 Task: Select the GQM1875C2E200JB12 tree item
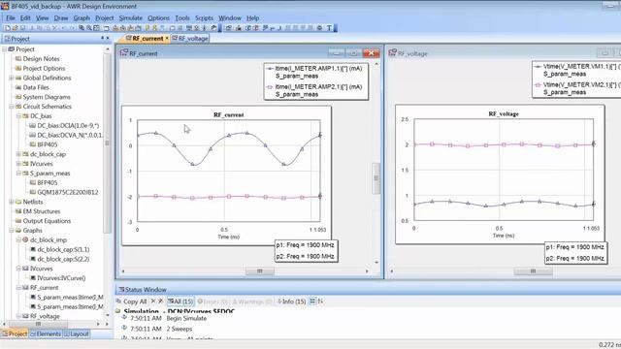[x=67, y=192]
